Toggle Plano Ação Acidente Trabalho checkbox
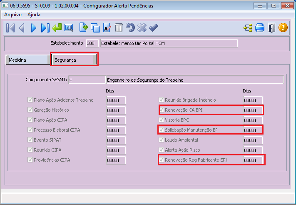296x207 pixels. tap(30, 100)
